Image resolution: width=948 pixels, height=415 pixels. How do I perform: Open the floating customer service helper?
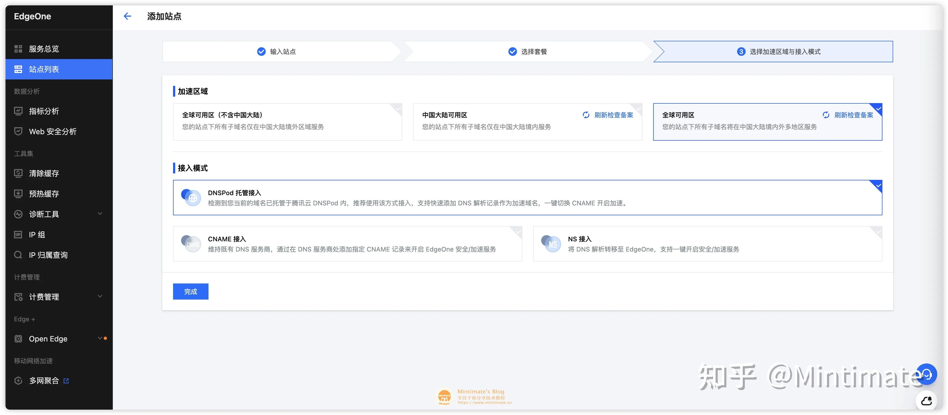pos(927,374)
